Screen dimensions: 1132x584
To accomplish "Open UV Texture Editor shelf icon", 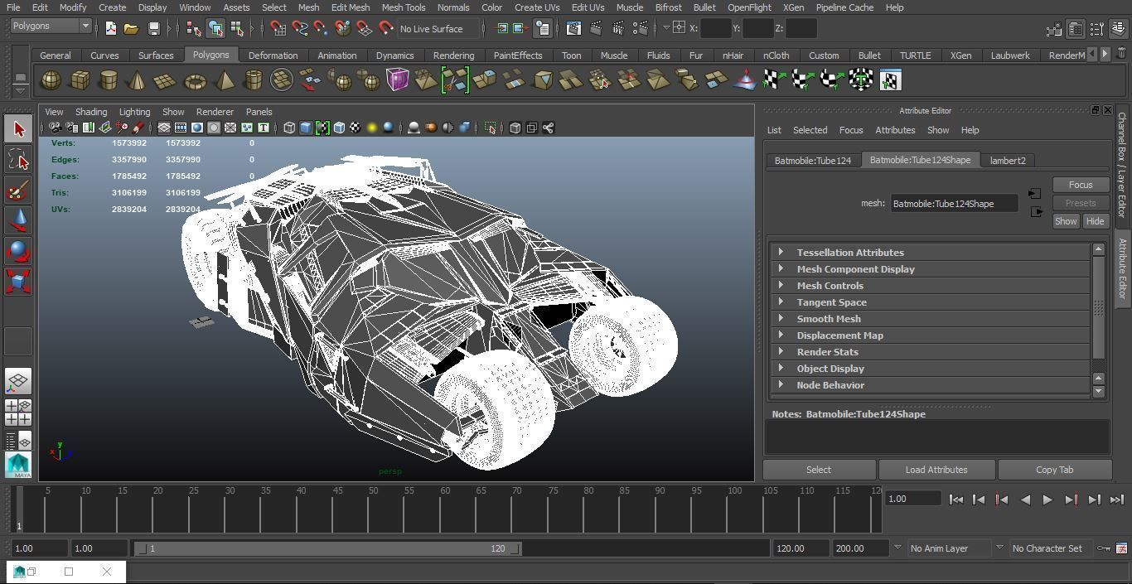I will point(890,80).
